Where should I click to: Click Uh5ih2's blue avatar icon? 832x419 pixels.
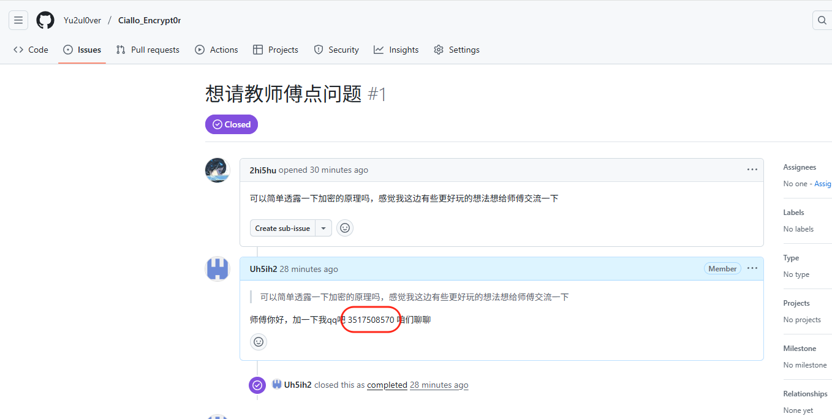click(217, 269)
